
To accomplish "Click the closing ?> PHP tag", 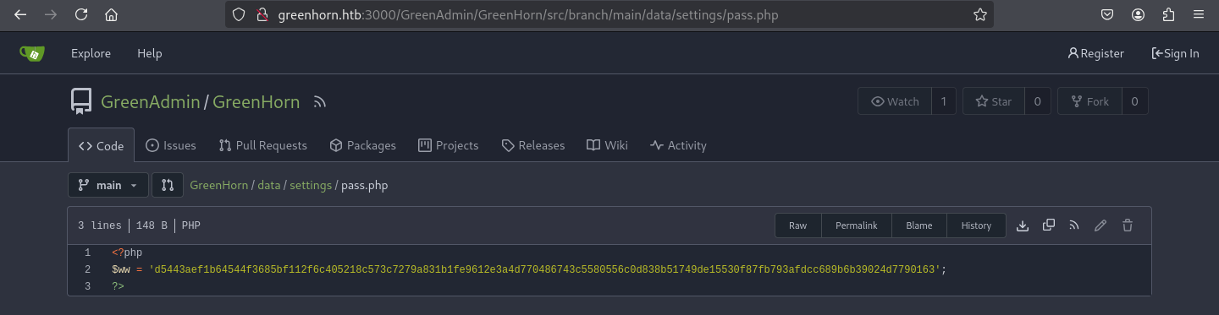I will [x=118, y=286].
